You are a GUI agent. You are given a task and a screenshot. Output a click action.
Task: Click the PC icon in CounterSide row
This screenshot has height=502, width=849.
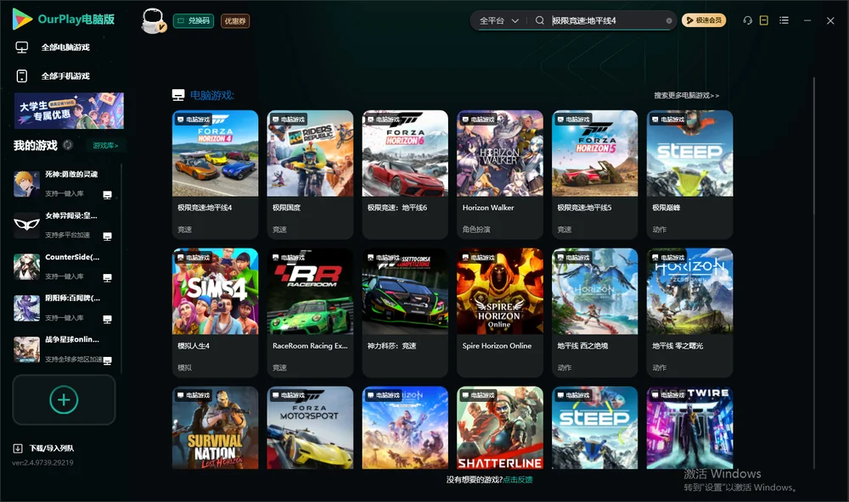click(107, 277)
